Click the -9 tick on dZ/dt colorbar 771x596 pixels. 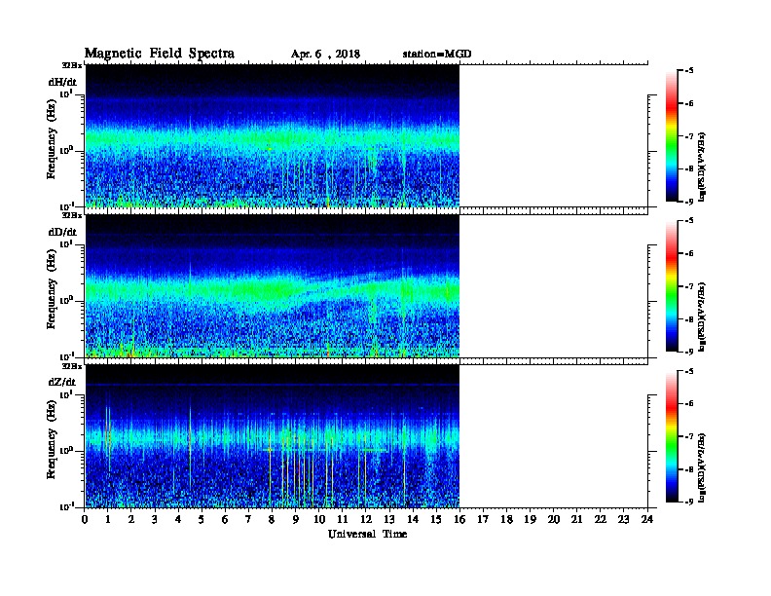click(x=689, y=502)
